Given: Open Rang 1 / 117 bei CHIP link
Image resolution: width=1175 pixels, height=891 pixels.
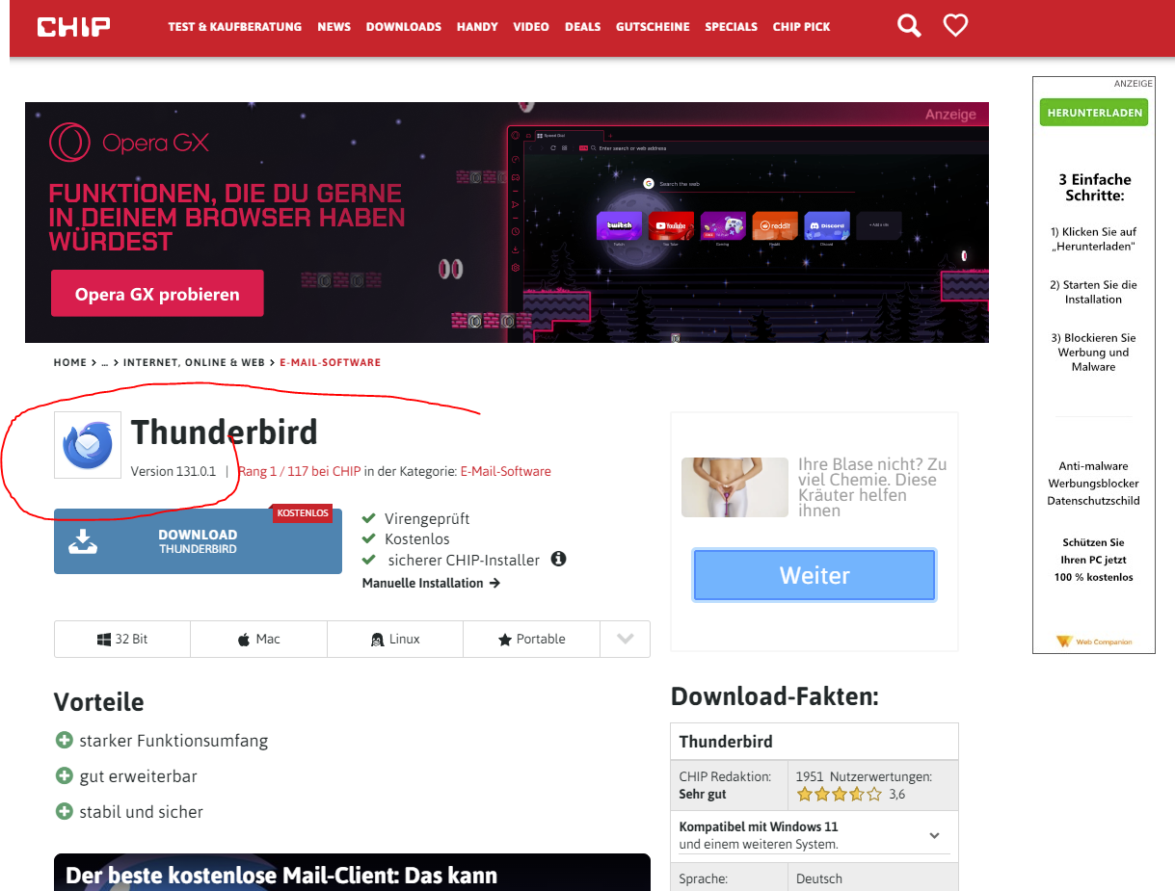Looking at the screenshot, I should coord(299,471).
